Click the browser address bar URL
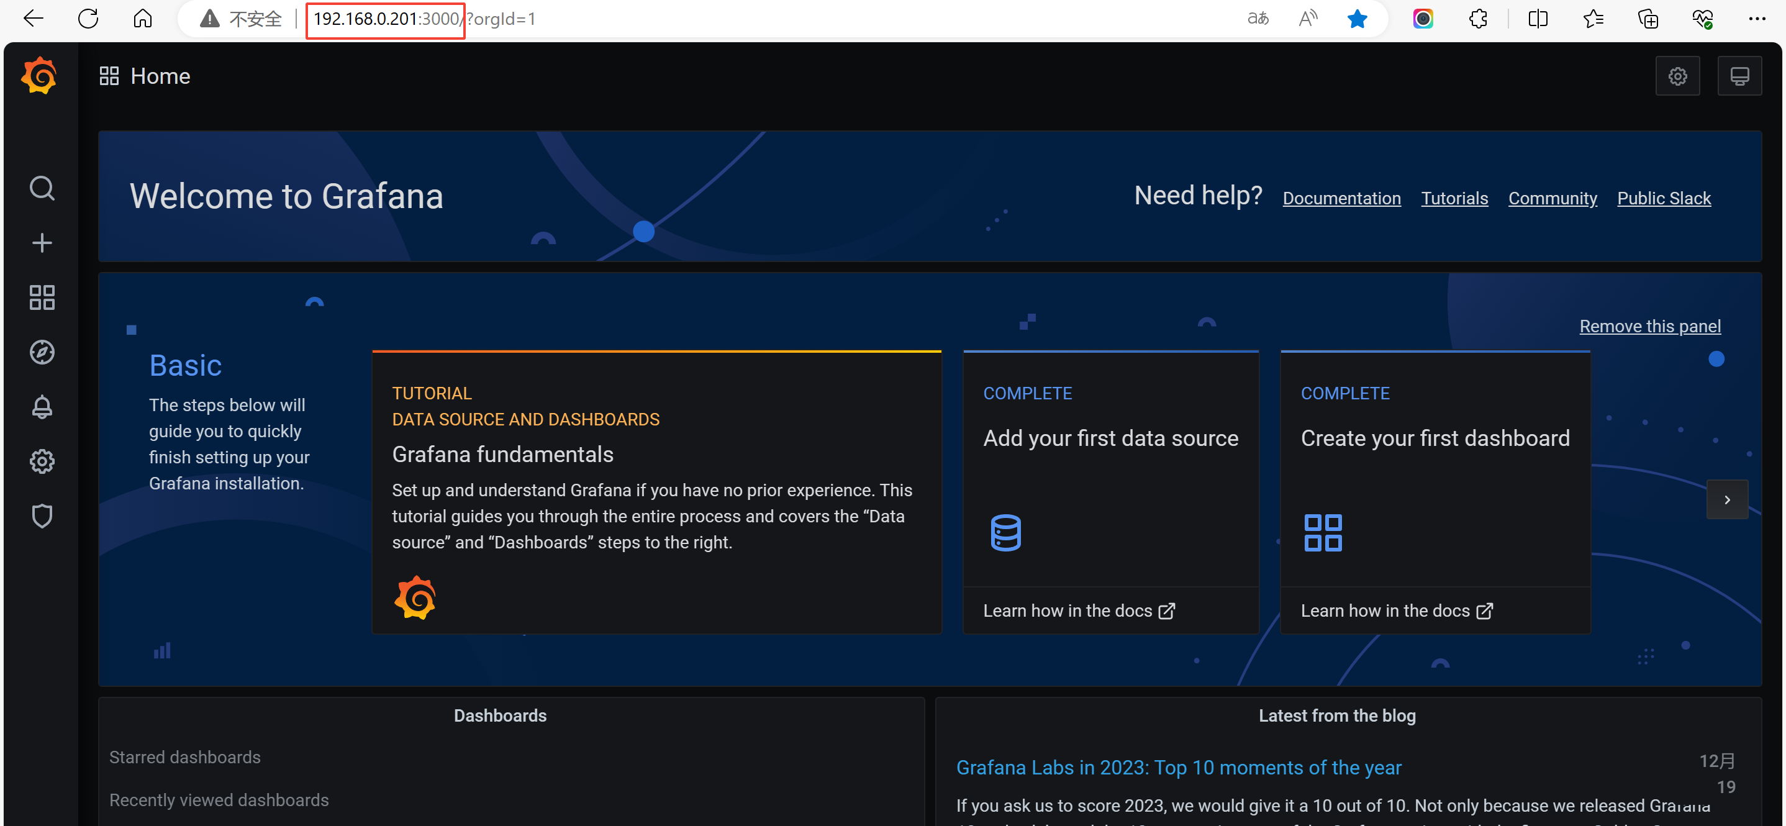This screenshot has height=826, width=1786. pyautogui.click(x=424, y=19)
